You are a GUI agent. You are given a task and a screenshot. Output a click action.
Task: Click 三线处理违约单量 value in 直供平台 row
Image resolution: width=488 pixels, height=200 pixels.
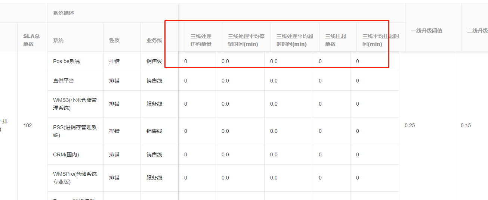pos(186,81)
